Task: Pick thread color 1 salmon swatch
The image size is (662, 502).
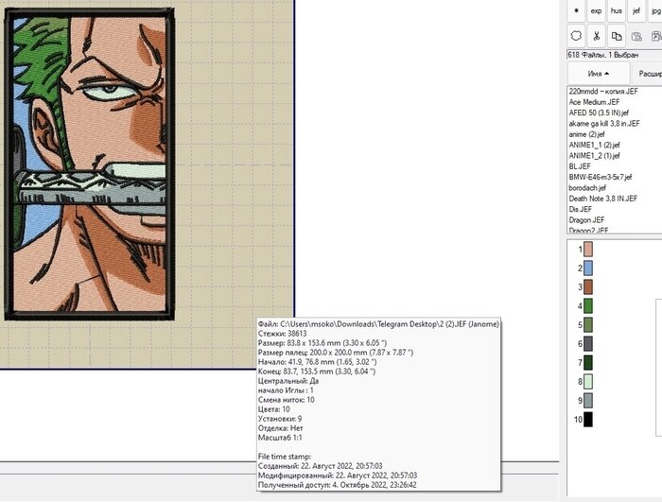Action: click(x=587, y=249)
